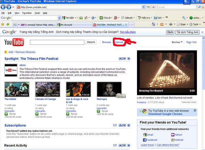Click the Sign Out link
This screenshot has height=150, width=205.
click(x=191, y=42)
